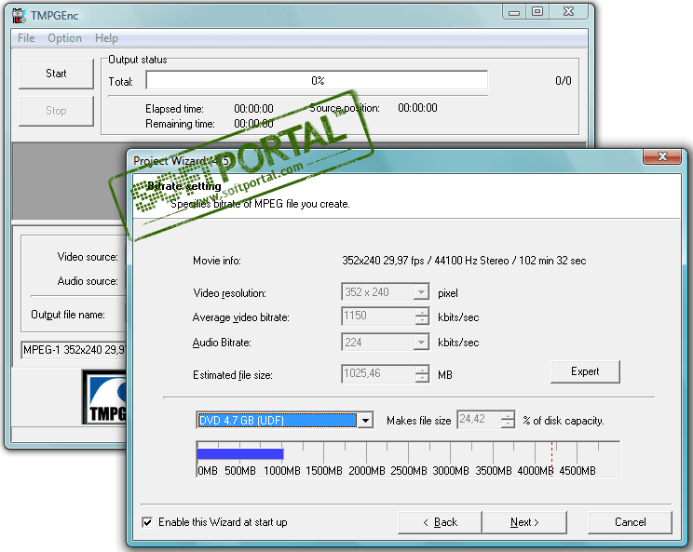This screenshot has width=693, height=552.
Task: Click the Estimated file size field
Action: click(378, 374)
